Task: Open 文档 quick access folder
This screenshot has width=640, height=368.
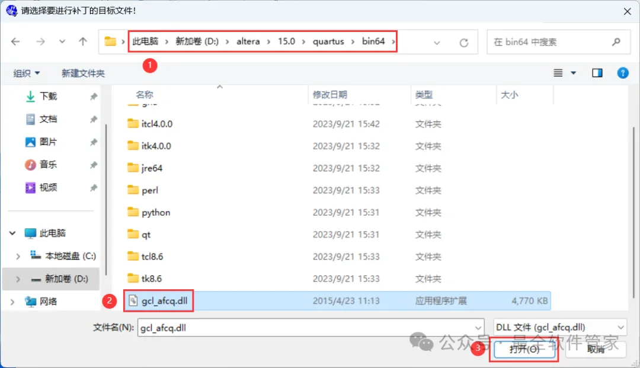Action: (x=48, y=119)
